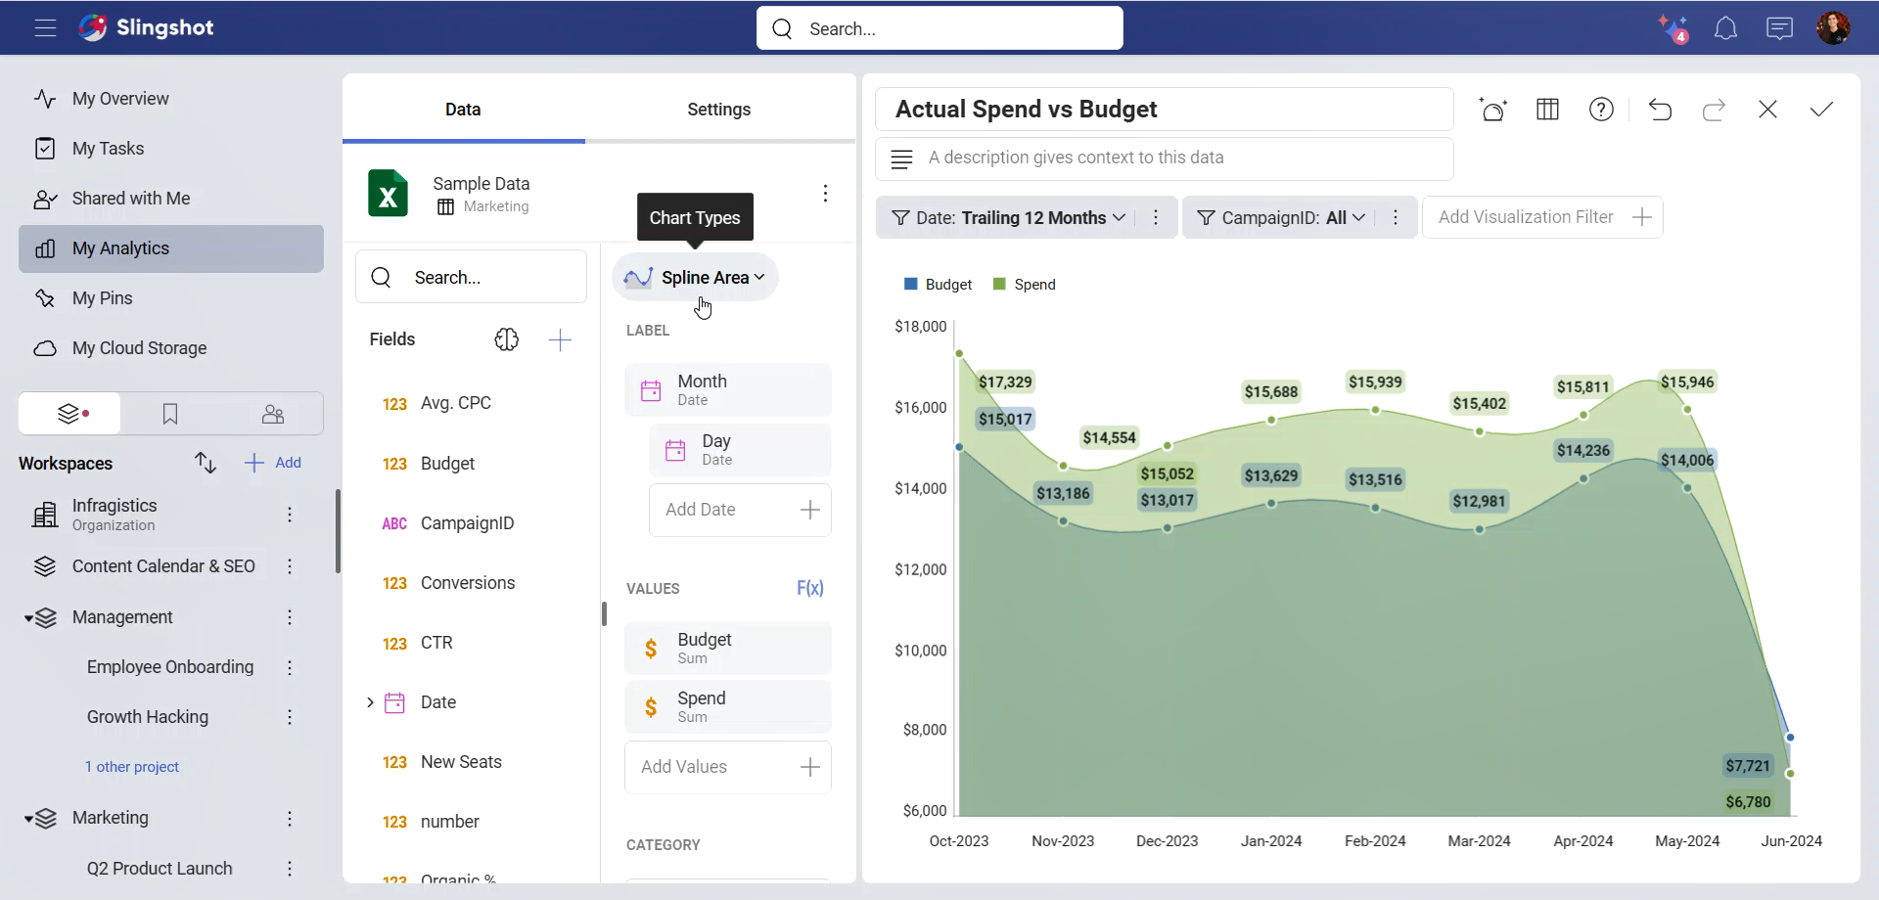Screen dimensions: 1879x900
Task: Click the fields Search input
Action: [x=471, y=278]
